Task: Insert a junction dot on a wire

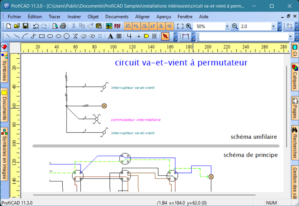Action: pos(138,36)
